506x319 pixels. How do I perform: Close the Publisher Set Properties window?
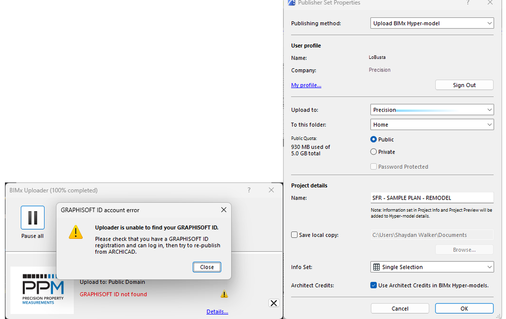pos(490,3)
